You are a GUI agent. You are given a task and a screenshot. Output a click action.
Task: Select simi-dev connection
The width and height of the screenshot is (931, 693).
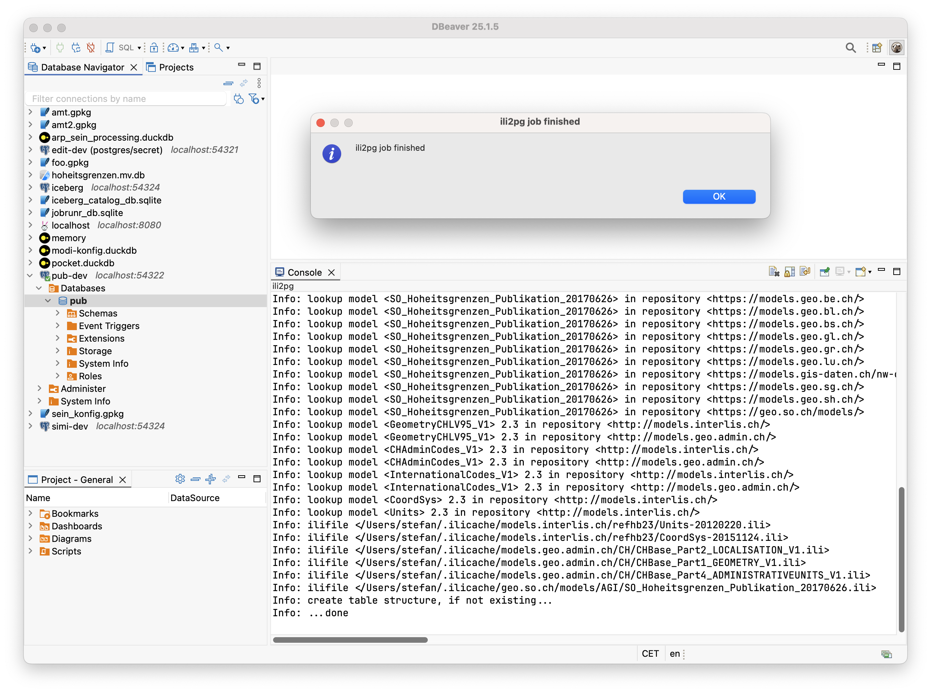pyautogui.click(x=69, y=426)
